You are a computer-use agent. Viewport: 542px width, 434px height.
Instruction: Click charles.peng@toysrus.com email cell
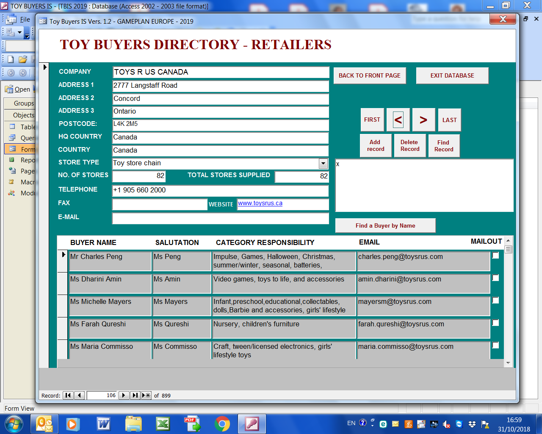click(x=423, y=262)
